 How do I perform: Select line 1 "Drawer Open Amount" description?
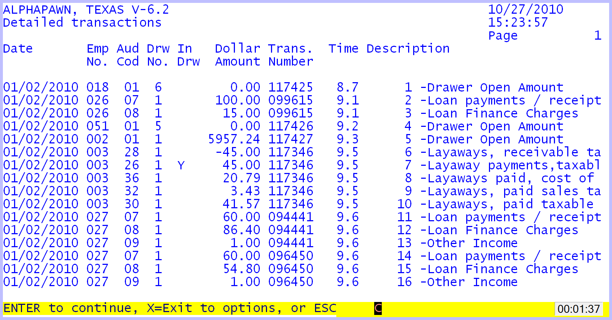point(491,88)
